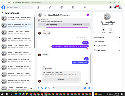Image resolution: width=125 pixels, height=96 pixels.
Task: Open the Friends tab icon
Action: pyautogui.click(x=50, y=7)
